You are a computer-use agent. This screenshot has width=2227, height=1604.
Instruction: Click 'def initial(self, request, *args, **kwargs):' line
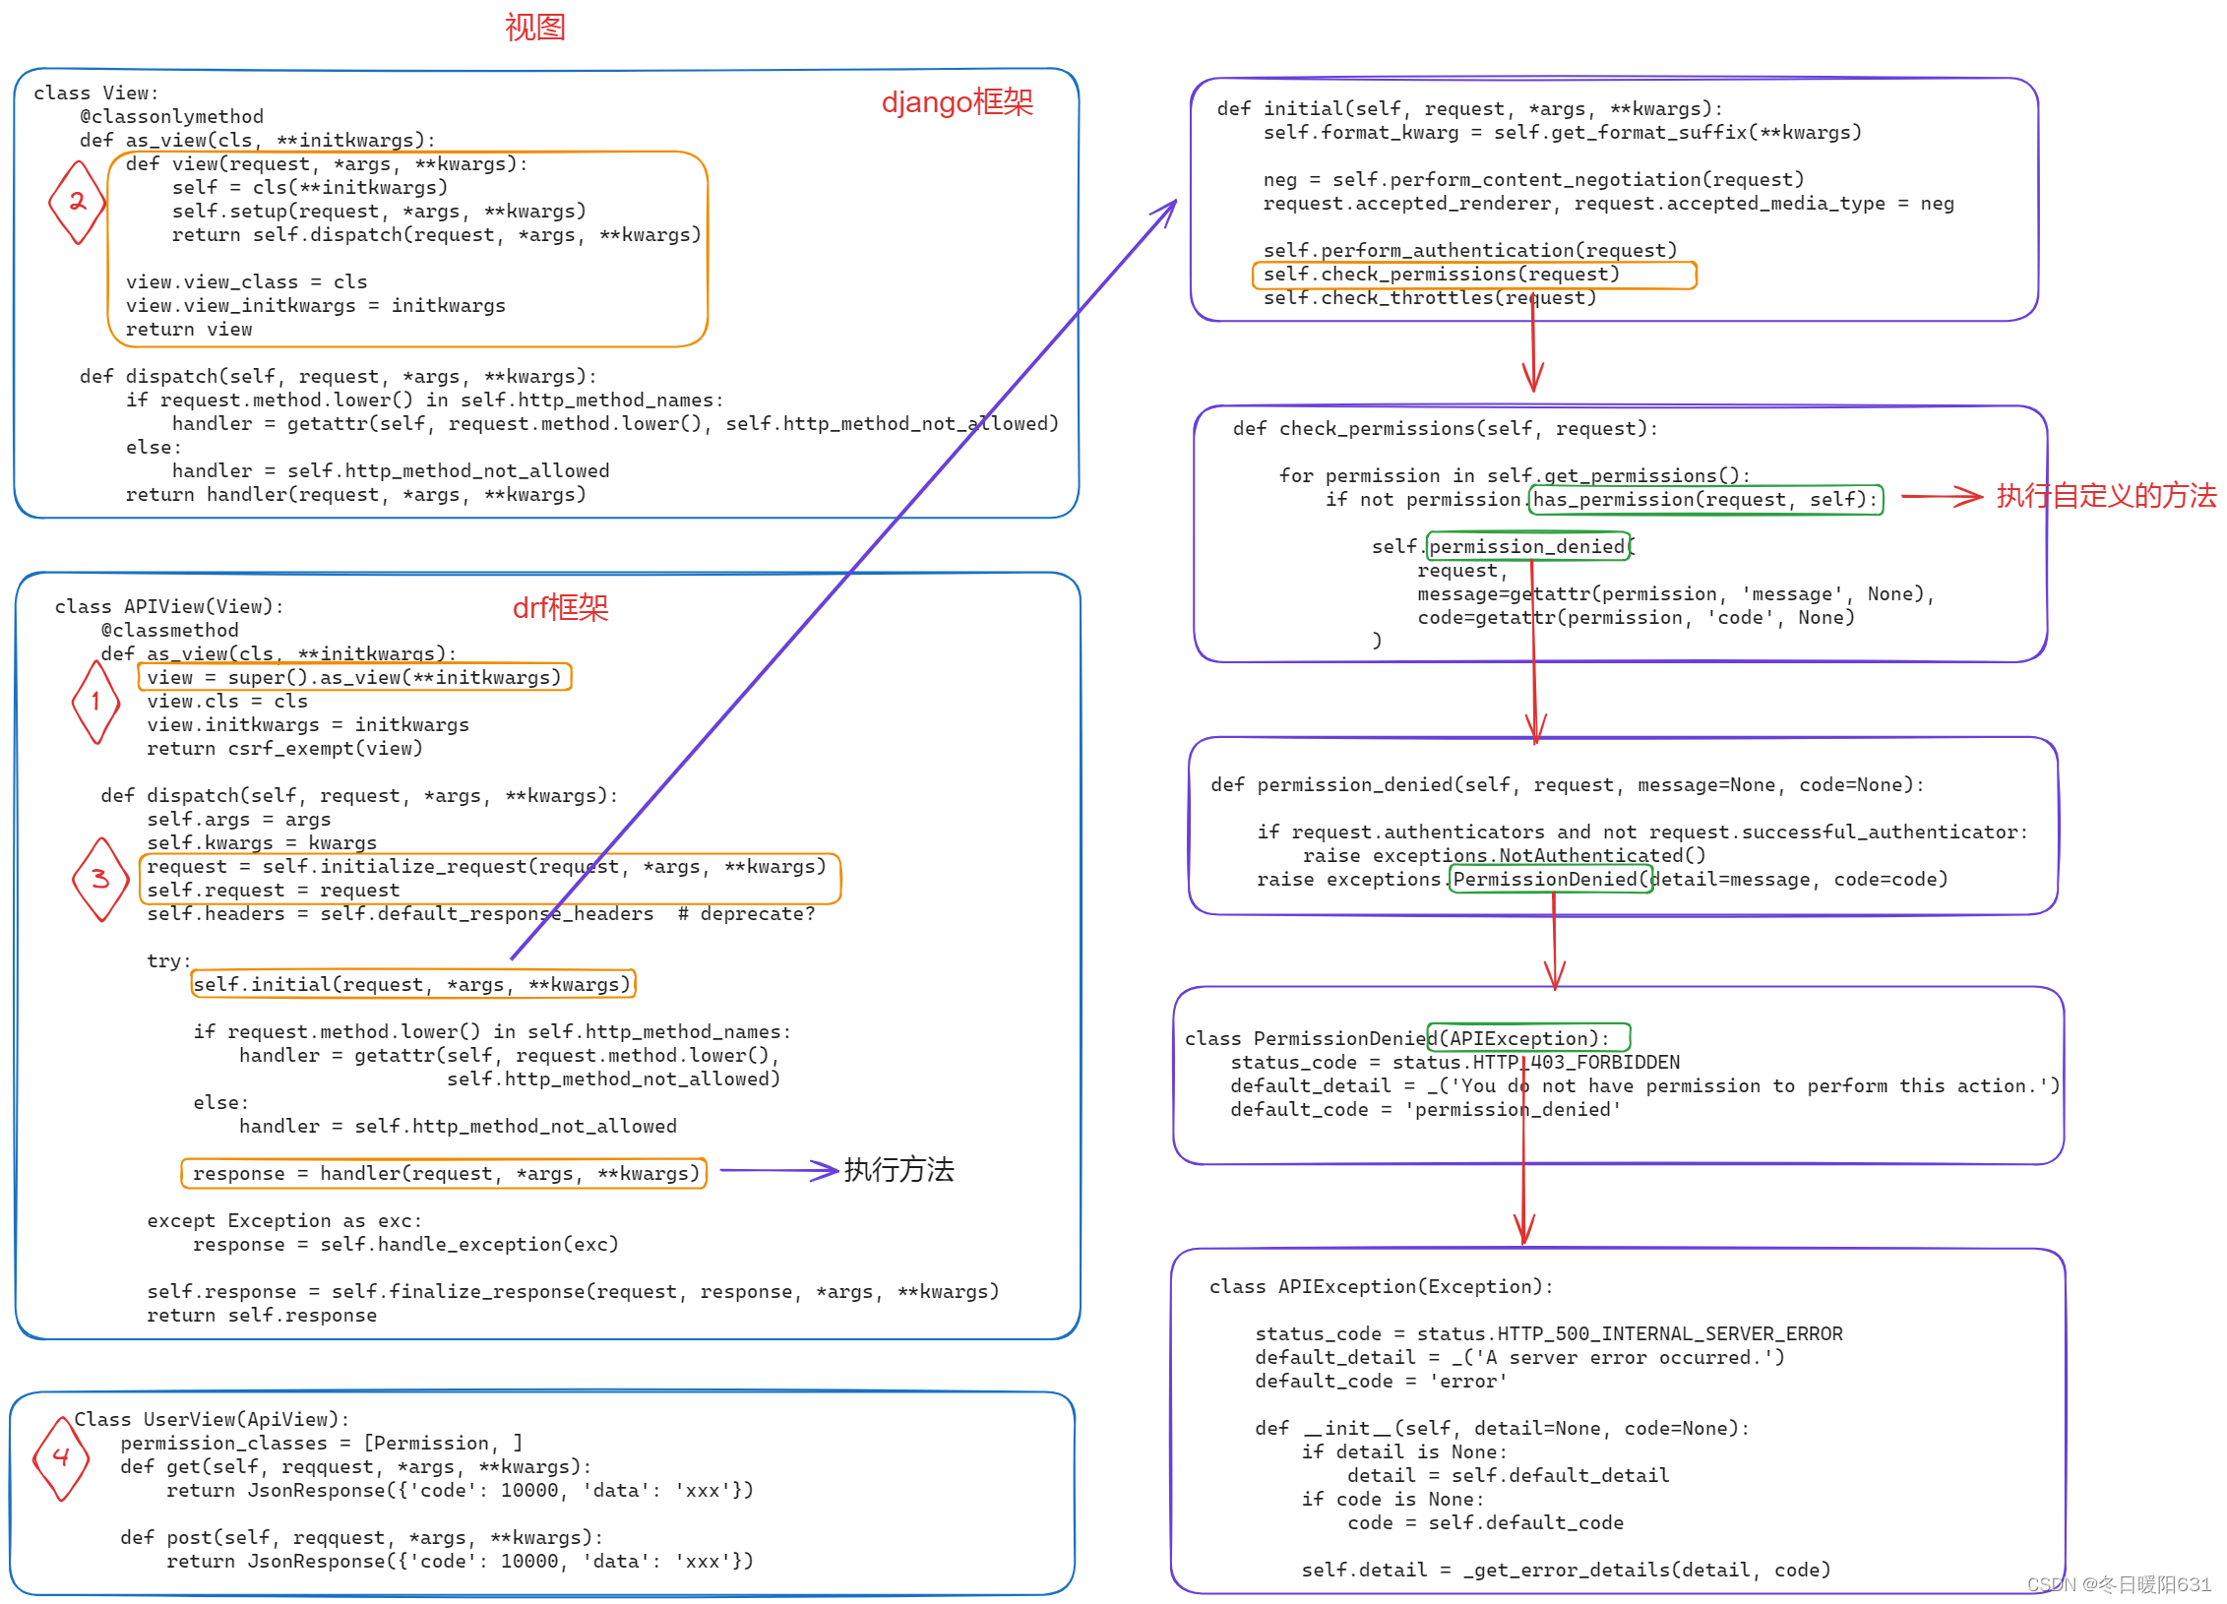tap(1470, 109)
